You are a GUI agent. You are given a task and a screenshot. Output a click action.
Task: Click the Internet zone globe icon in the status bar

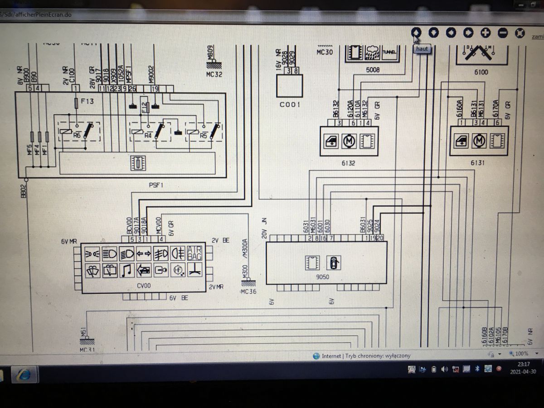(x=316, y=356)
